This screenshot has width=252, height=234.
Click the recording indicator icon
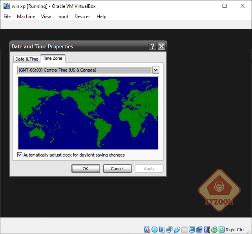click(x=199, y=230)
